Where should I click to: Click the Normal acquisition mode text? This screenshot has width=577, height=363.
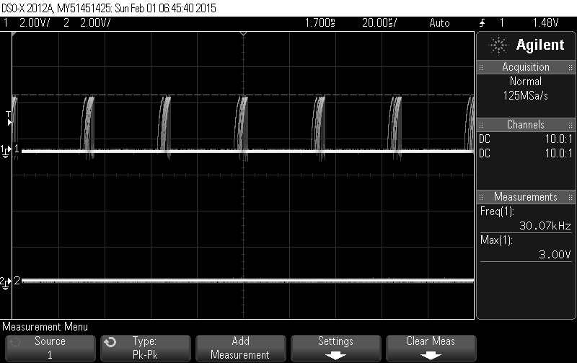(526, 81)
